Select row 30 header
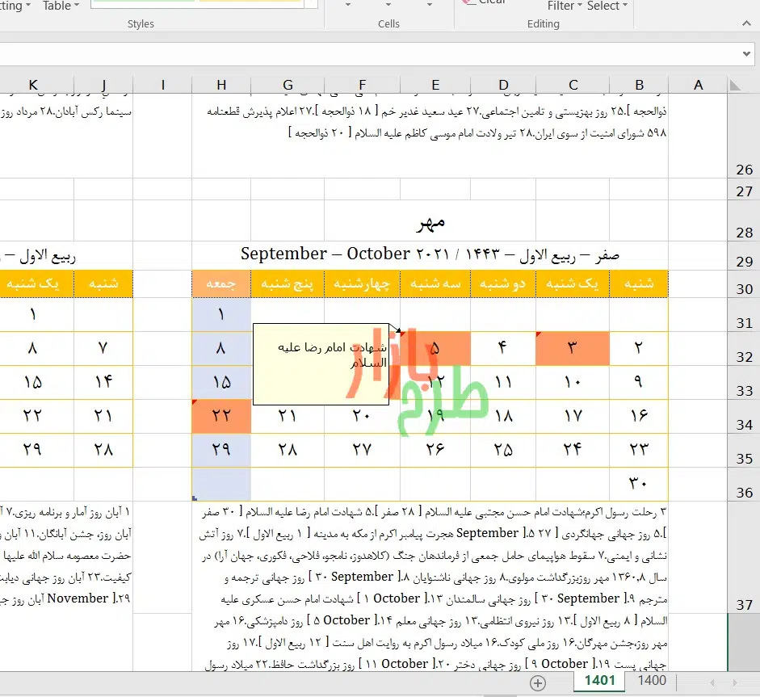Screen dimensions: 760x697 click(x=743, y=288)
